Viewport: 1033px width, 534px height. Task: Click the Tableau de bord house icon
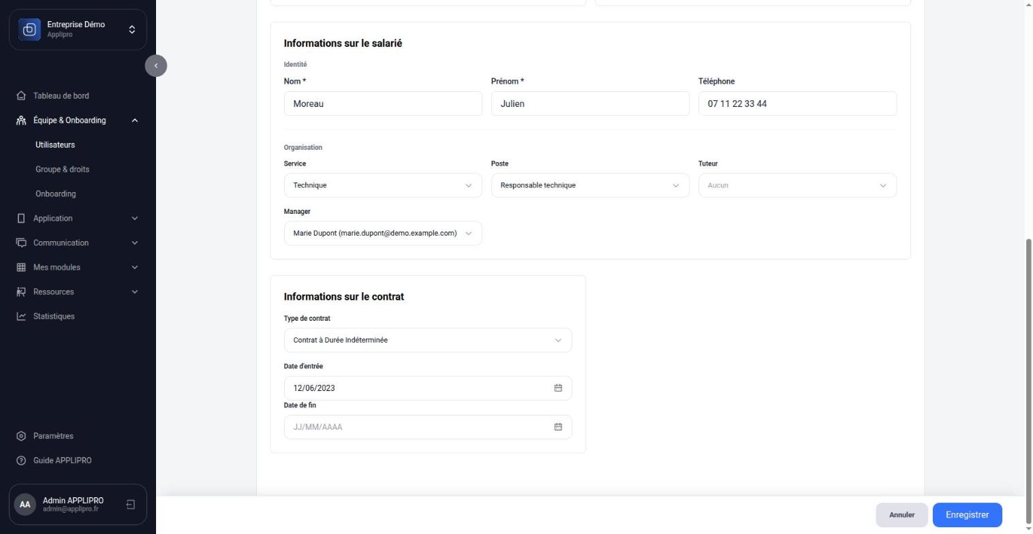click(21, 96)
